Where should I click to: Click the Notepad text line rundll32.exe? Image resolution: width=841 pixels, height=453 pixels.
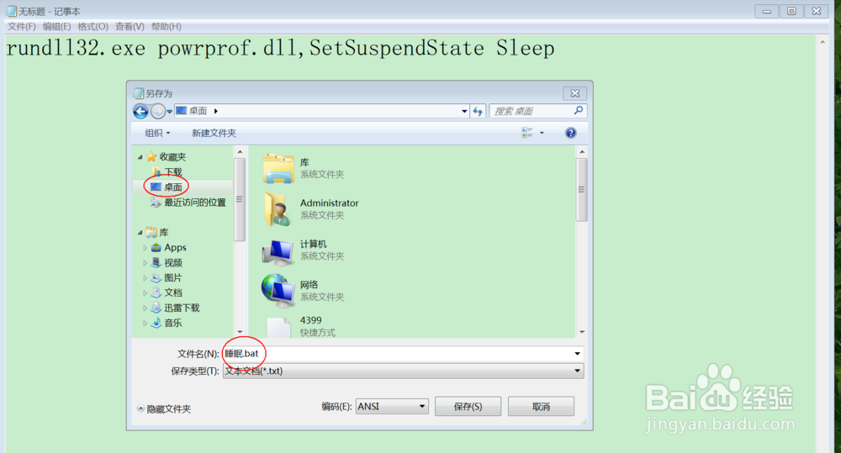280,48
